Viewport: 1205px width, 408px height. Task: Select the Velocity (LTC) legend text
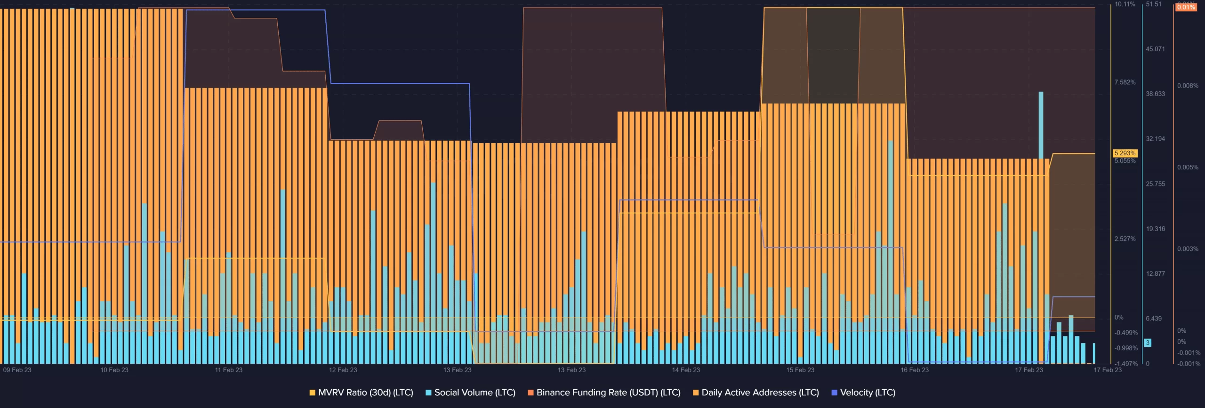(x=868, y=392)
